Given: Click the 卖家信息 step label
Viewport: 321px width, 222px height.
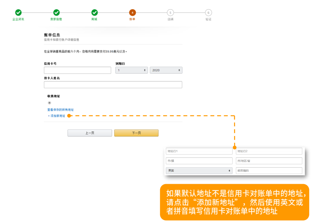Looking at the screenshot, I should (56, 19).
